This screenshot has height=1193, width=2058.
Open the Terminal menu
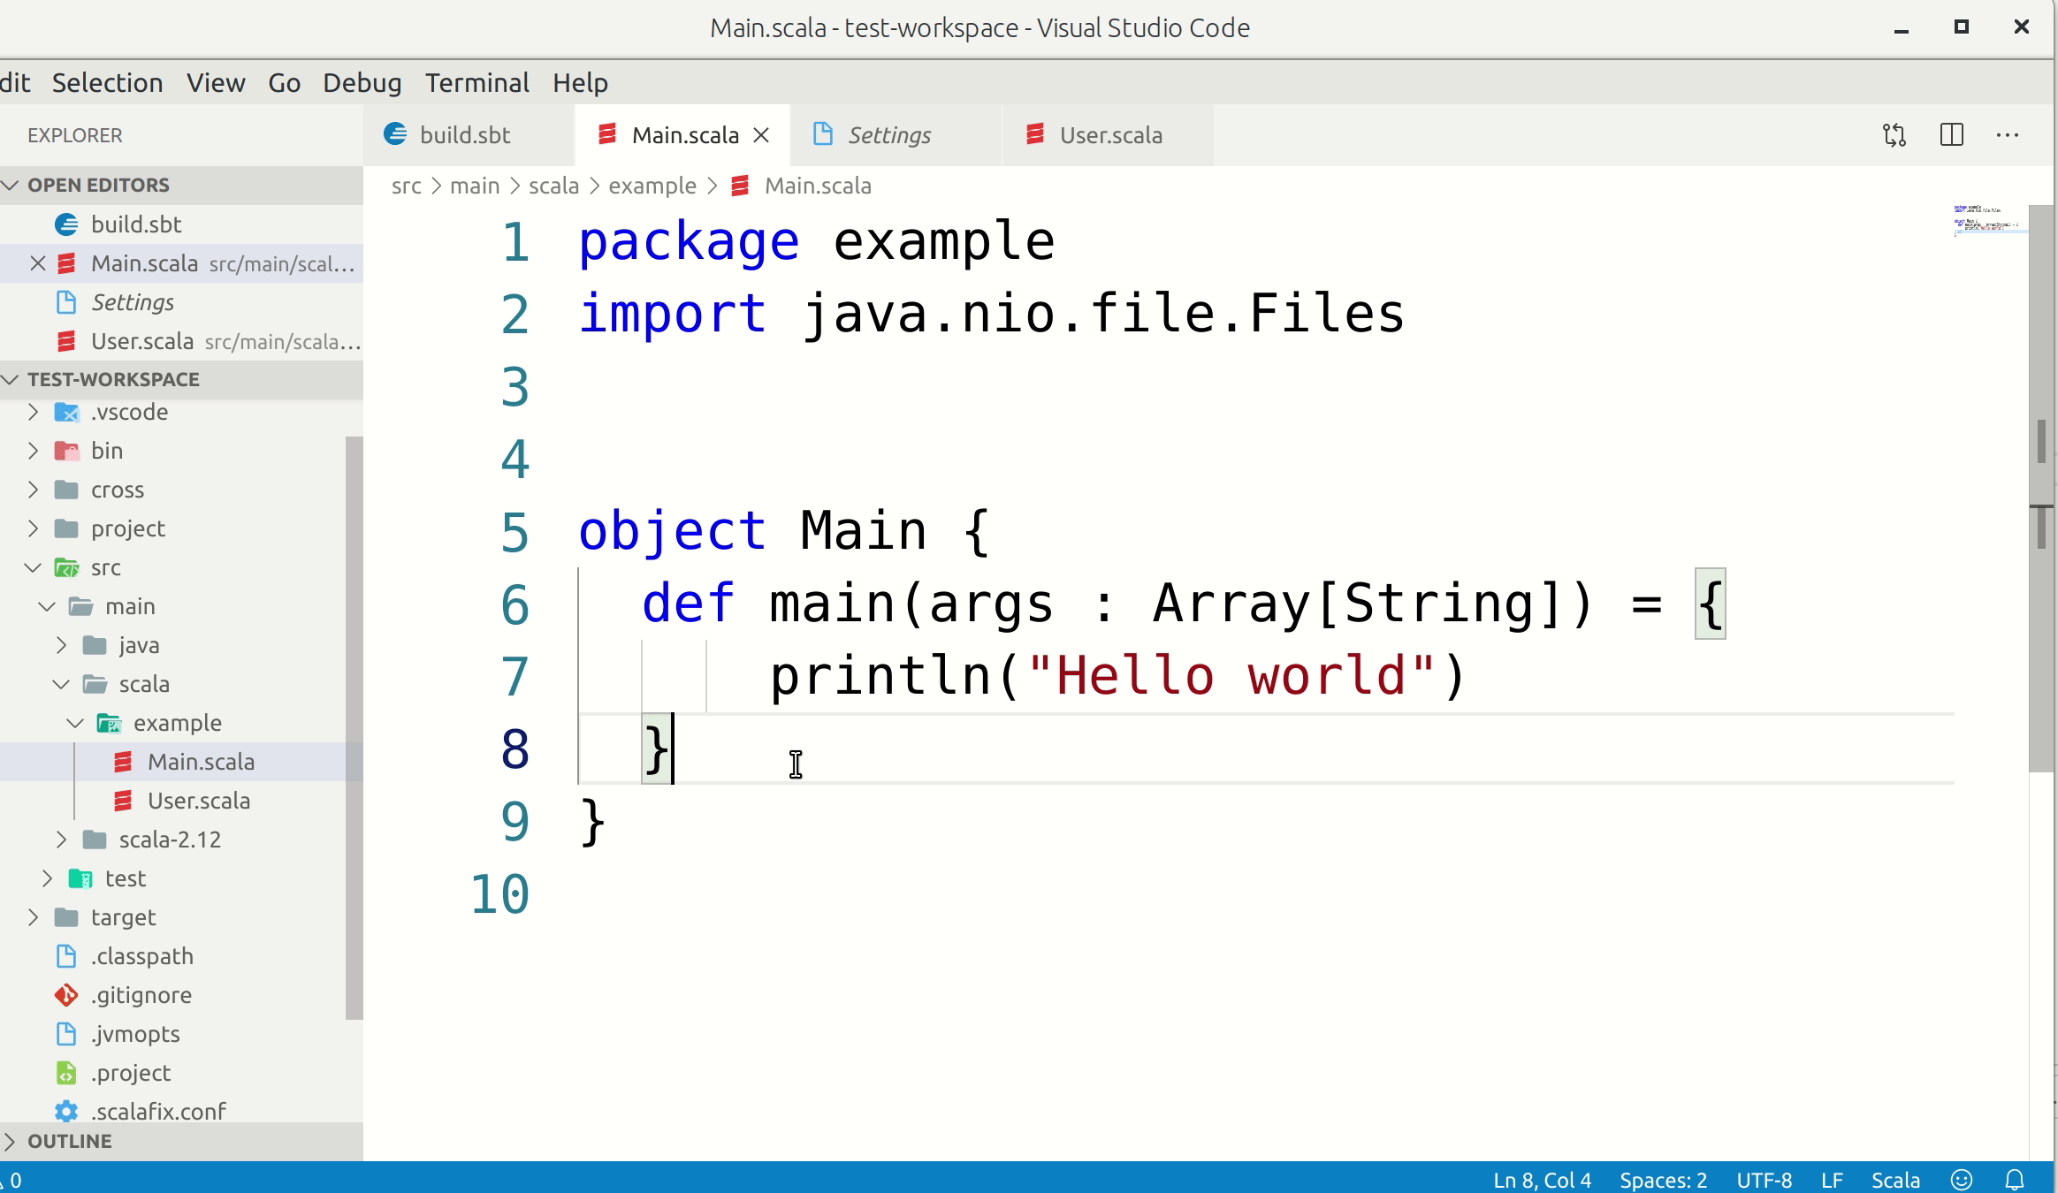(x=476, y=83)
